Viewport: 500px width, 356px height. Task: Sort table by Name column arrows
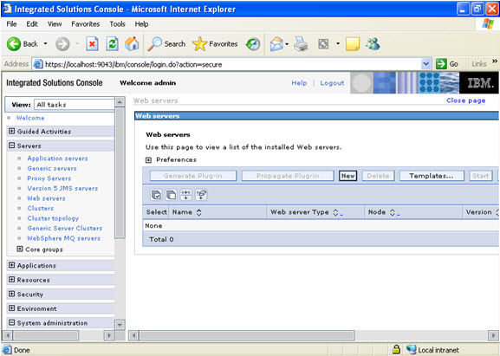(199, 212)
